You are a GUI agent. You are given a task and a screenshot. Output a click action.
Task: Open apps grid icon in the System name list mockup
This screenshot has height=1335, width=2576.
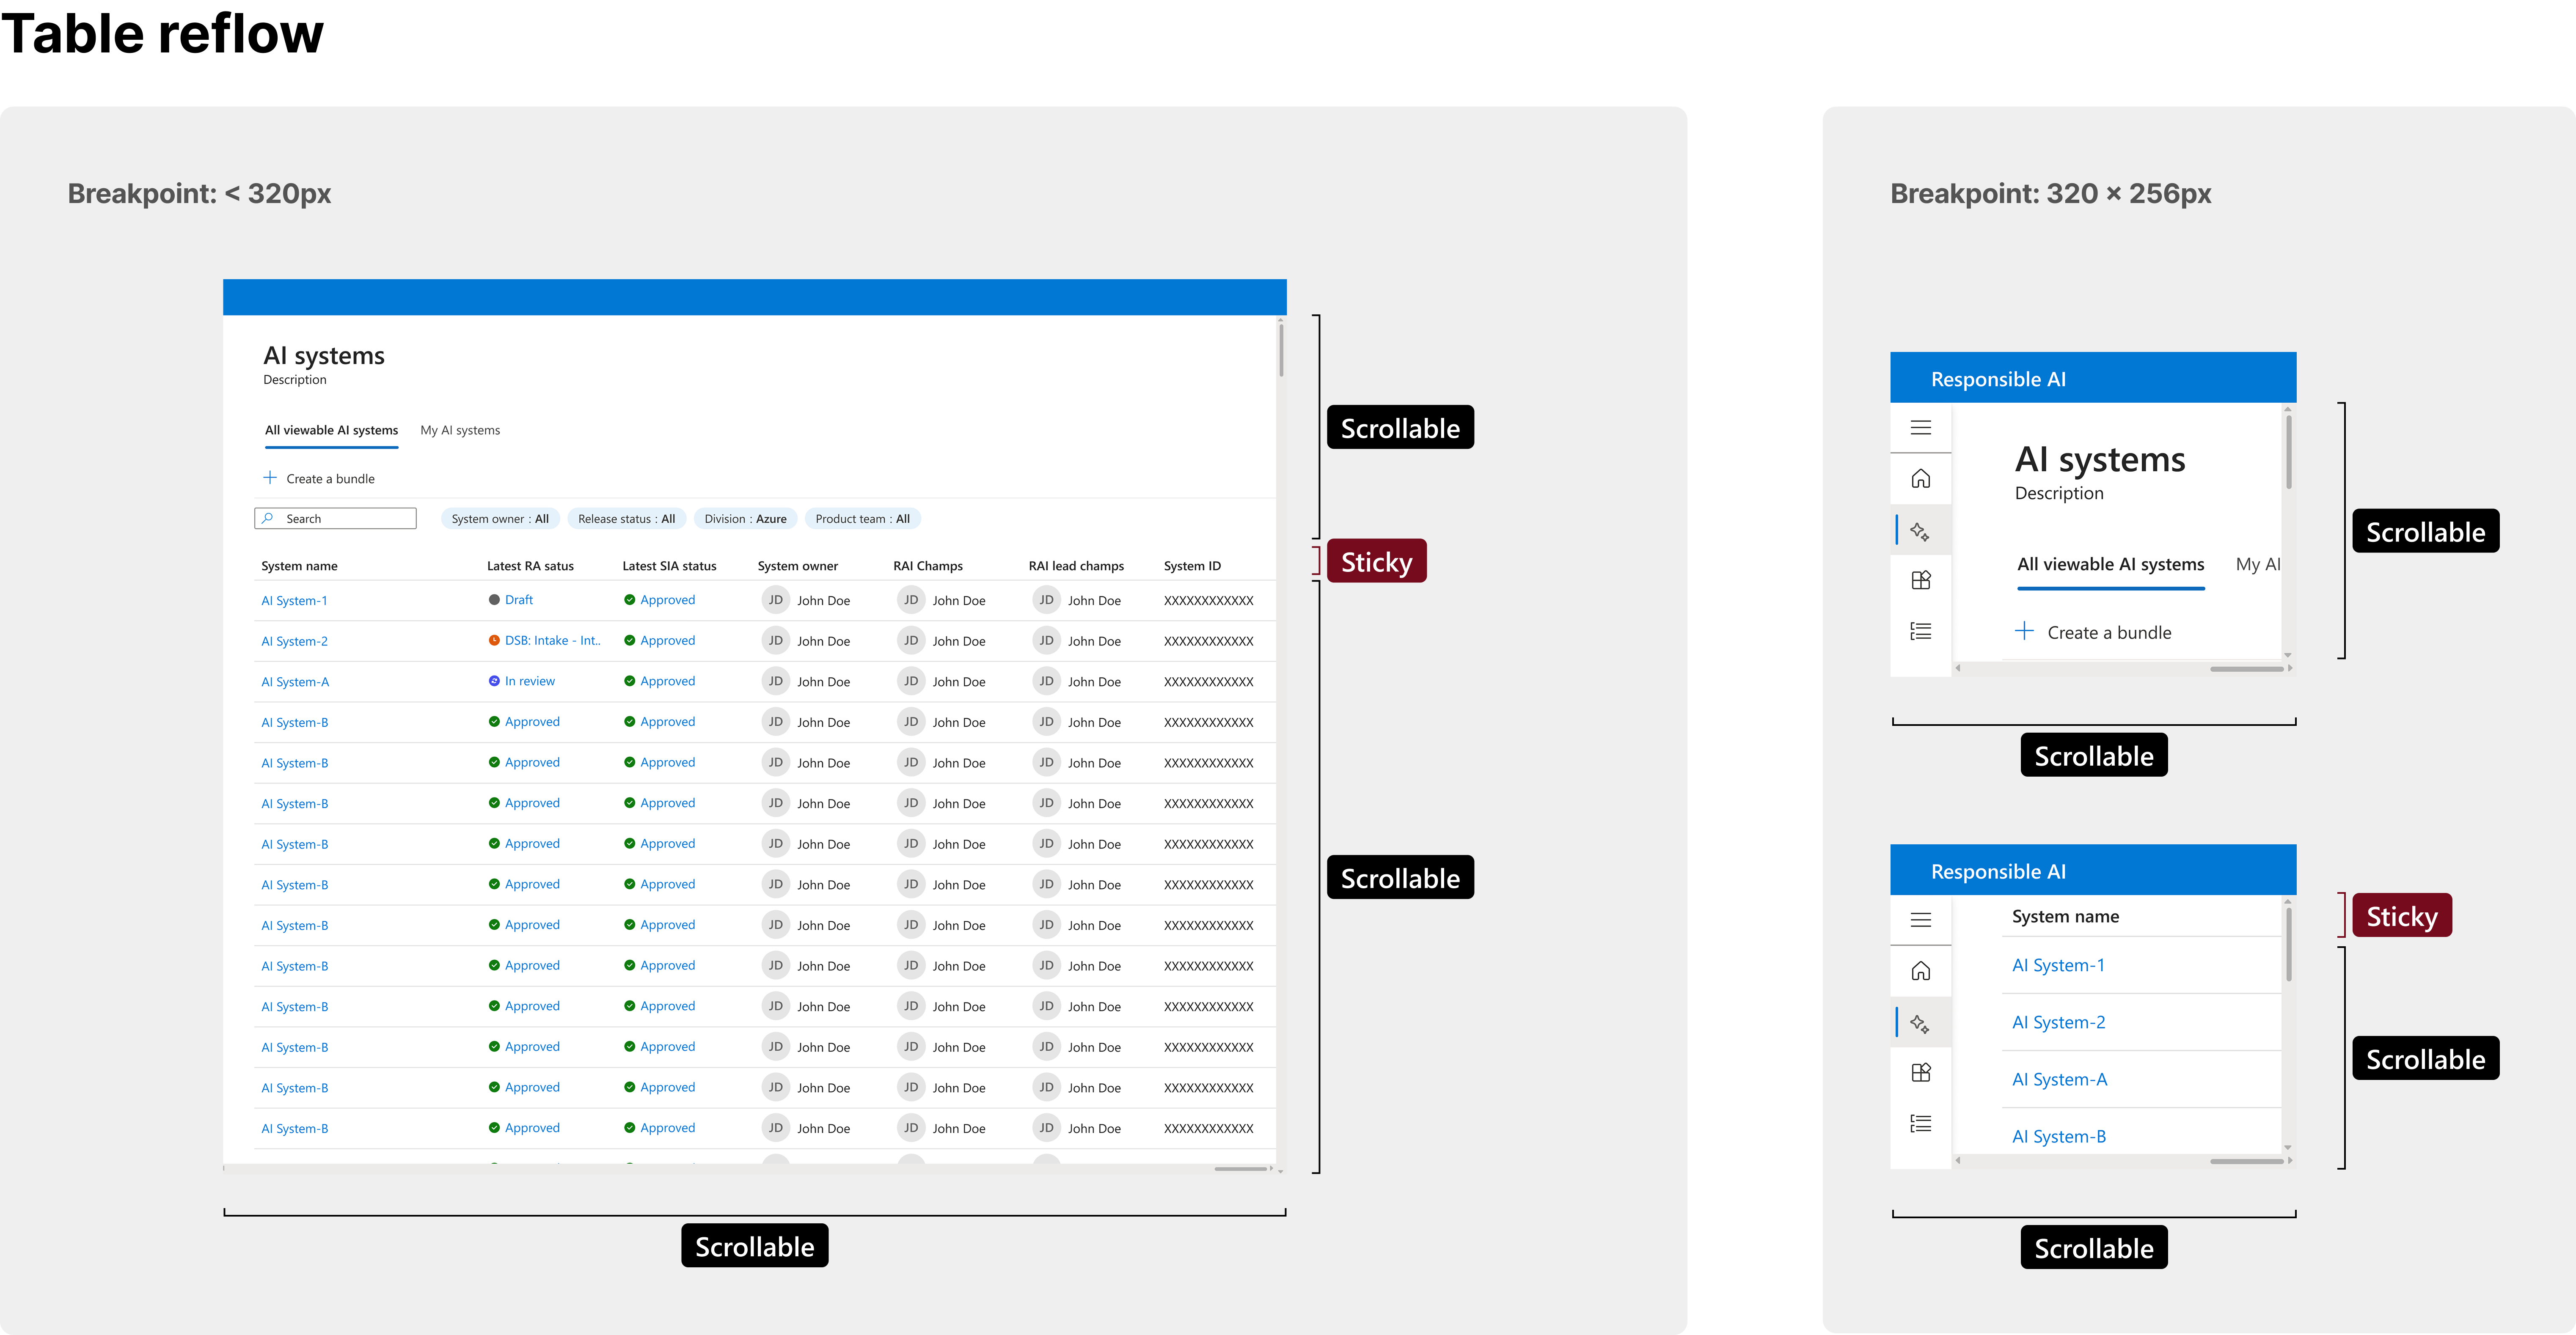(1920, 1072)
